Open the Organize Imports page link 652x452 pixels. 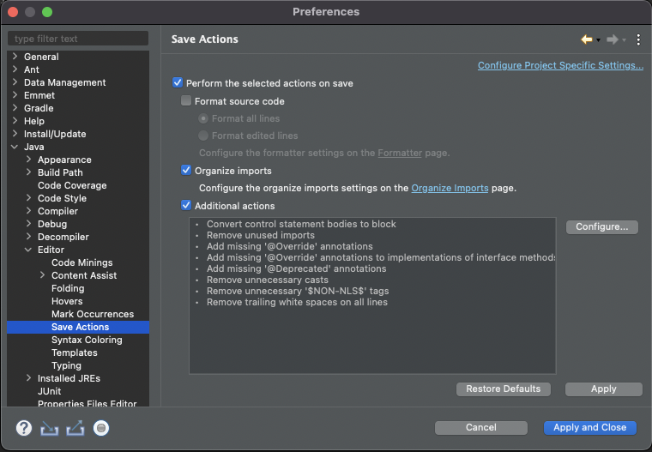point(450,188)
